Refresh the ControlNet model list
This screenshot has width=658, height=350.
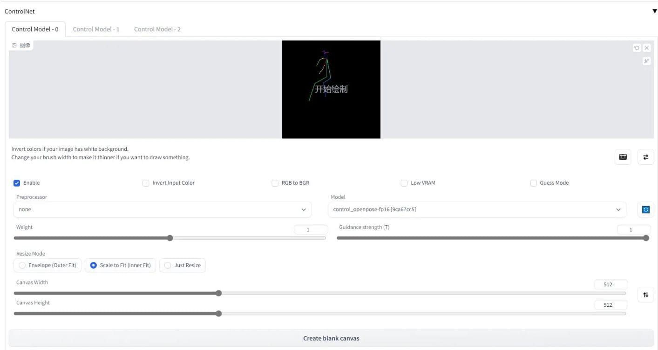tap(645, 209)
